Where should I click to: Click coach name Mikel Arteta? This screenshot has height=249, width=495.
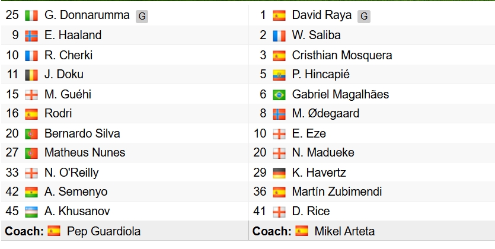point(344,231)
